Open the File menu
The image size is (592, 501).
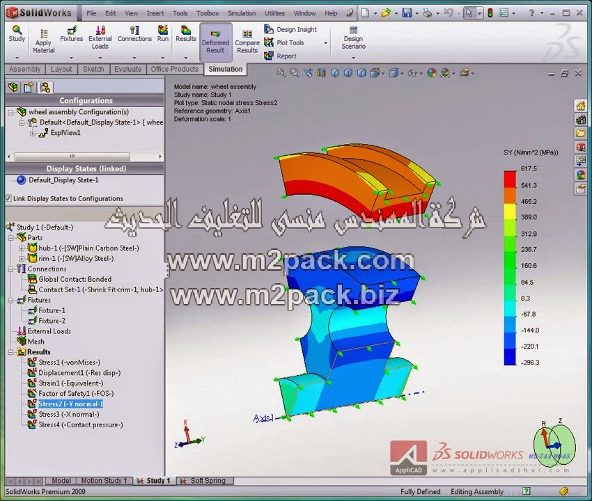91,13
